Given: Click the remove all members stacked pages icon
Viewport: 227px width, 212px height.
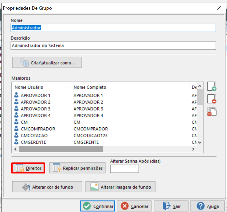Looking at the screenshot, I should point(212,111).
